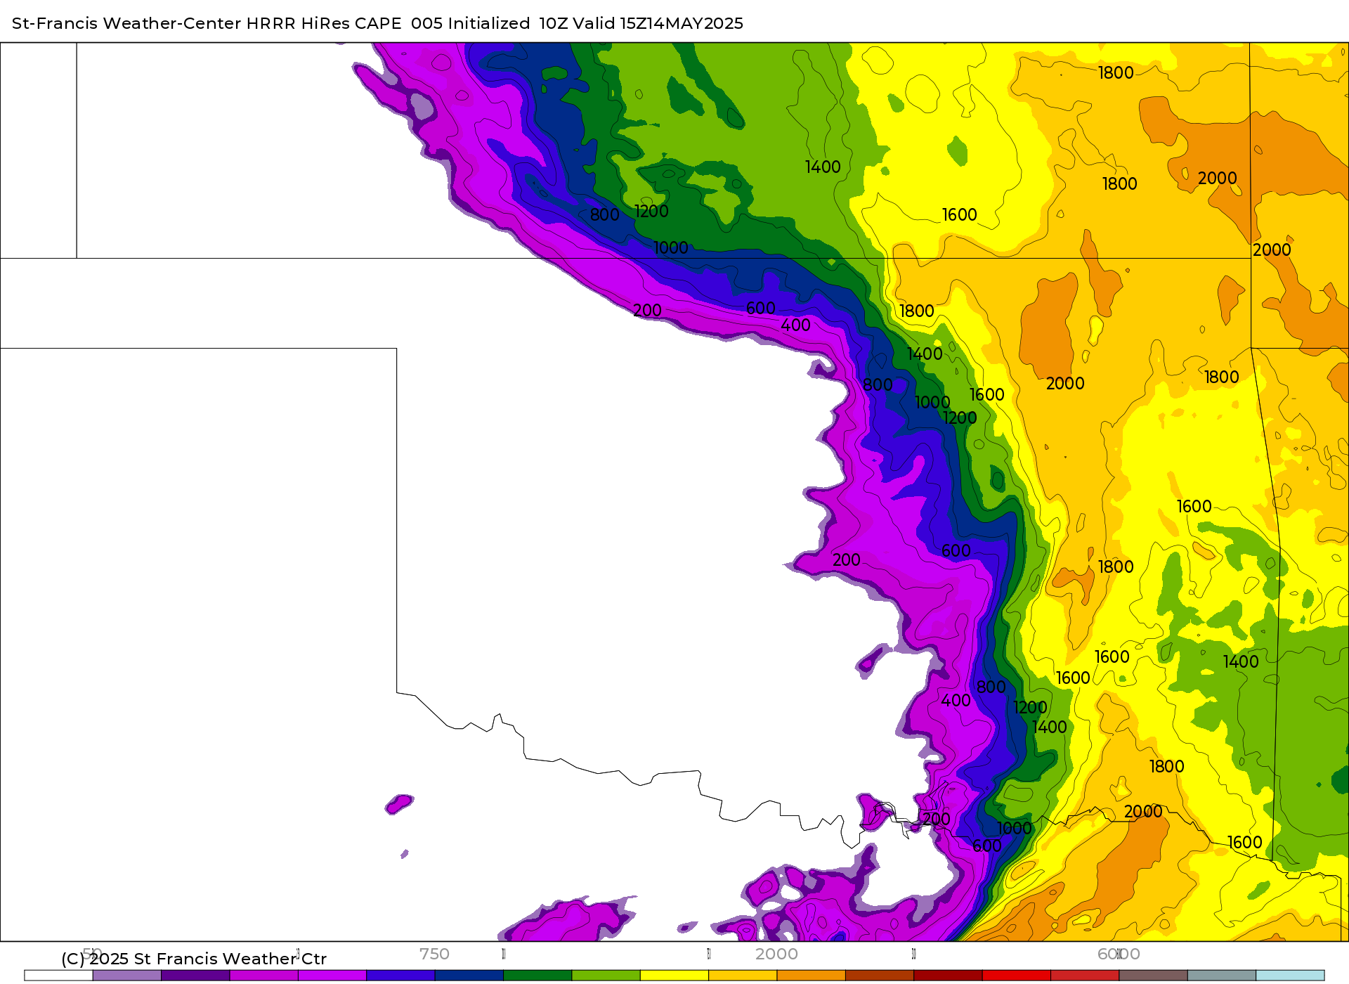Click the lime green swatch on the color bar

606,976
